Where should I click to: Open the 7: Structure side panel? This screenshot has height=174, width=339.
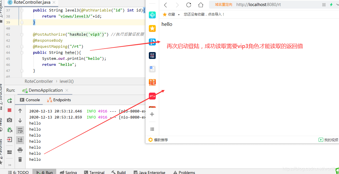[x=1, y=96]
